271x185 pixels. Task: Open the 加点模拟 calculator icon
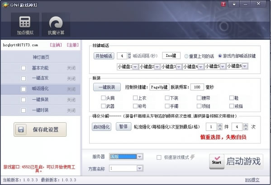coord(25,22)
